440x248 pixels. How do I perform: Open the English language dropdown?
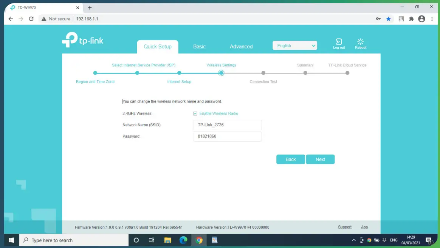coord(295,45)
